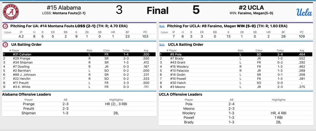Click the Final game status text
Image resolution: width=316 pixels, height=131 pixels.
point(157,11)
